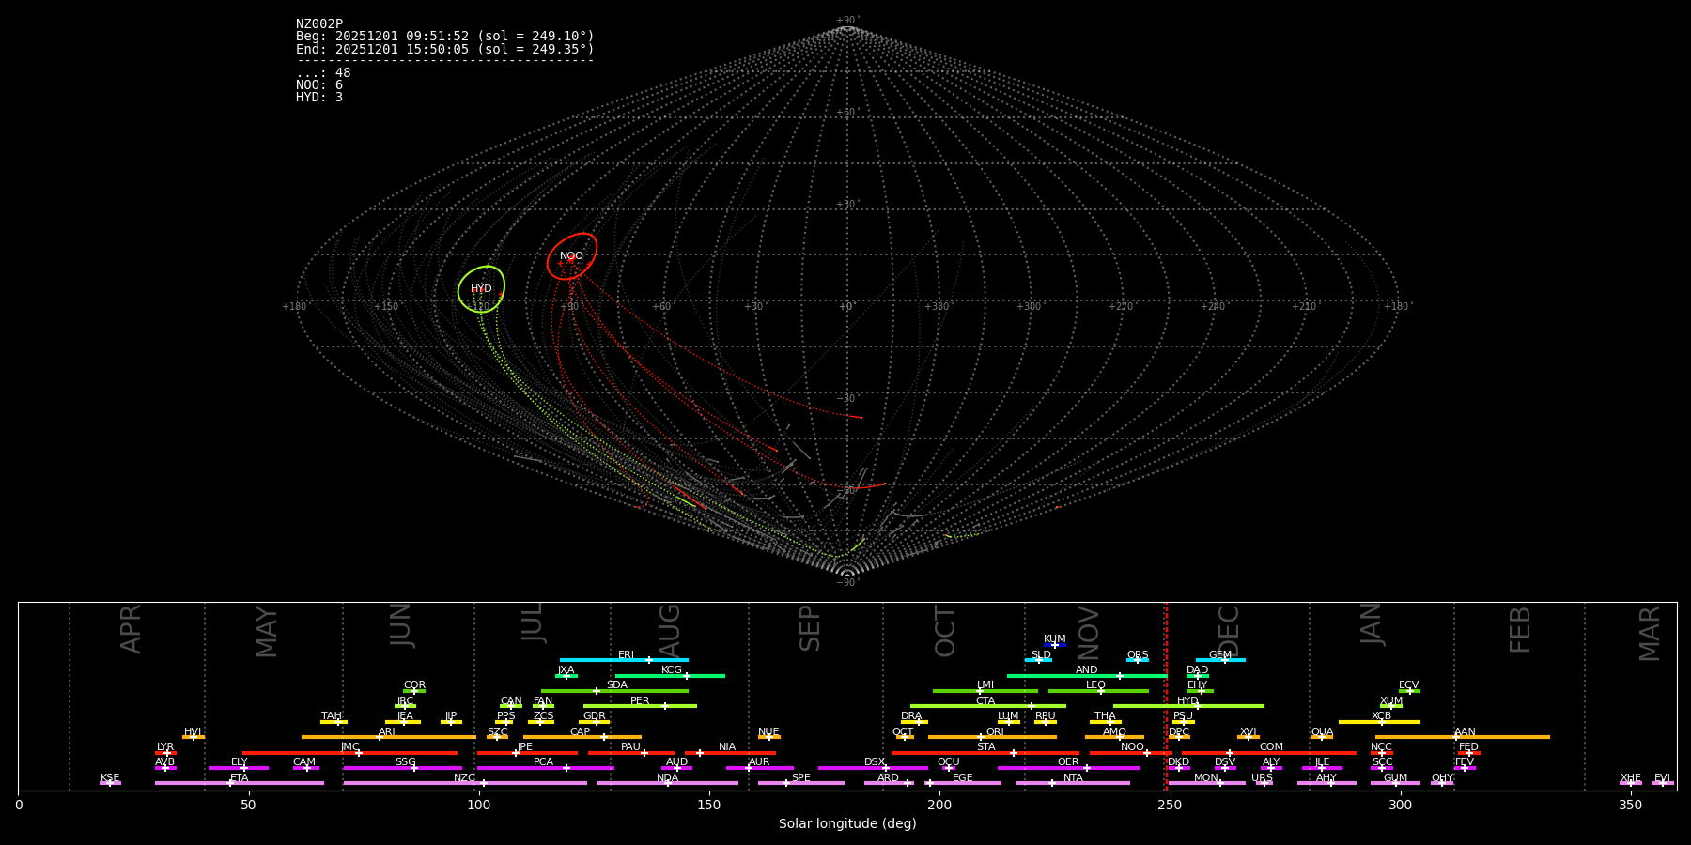Click the KCG shower label in timeline

pos(672,670)
